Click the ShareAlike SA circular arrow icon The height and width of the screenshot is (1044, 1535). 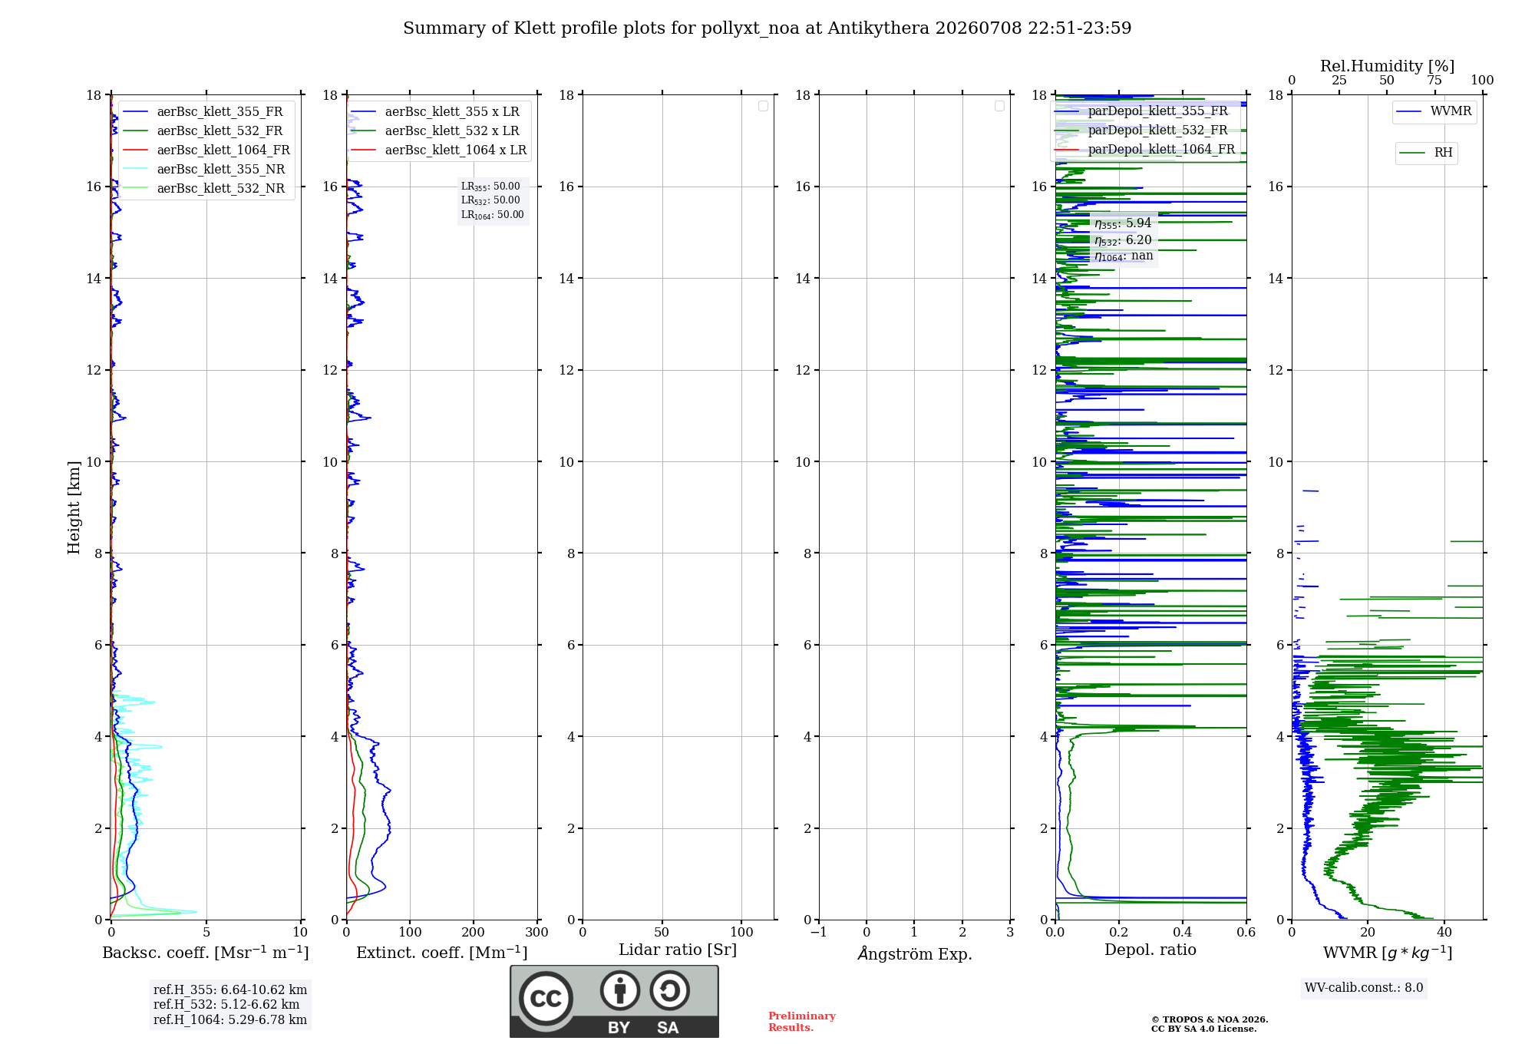(669, 990)
